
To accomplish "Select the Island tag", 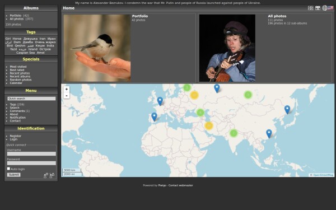I will (33, 49).
